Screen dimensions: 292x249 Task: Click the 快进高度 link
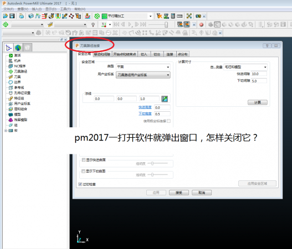pos(145,107)
